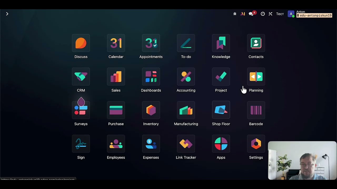
Task: Open the Settings app
Action: pos(256,144)
